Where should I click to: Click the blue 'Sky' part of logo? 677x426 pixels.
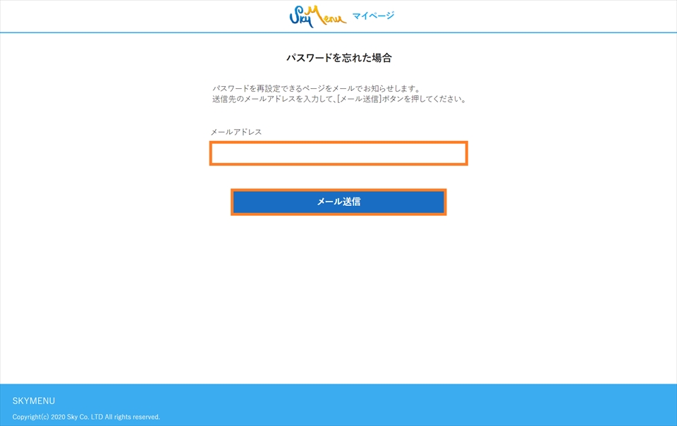(300, 17)
